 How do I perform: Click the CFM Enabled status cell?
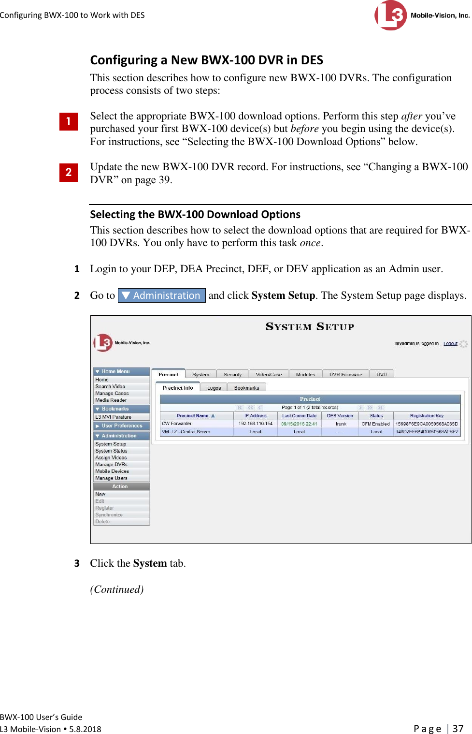point(375,424)
